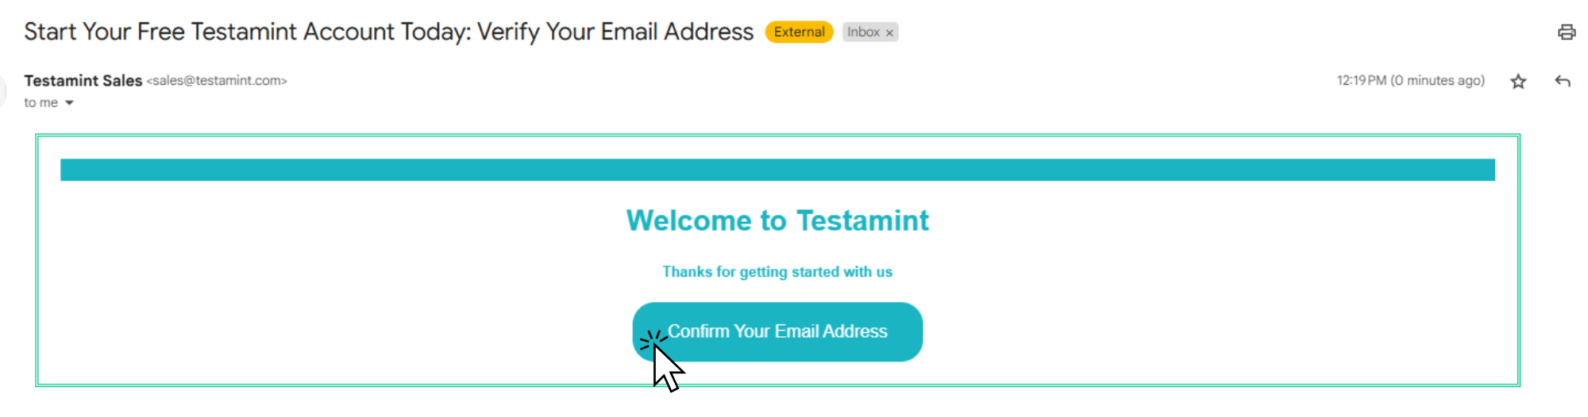The image size is (1588, 417).
Task: Click the "to me" recipient text
Action: pyautogui.click(x=40, y=103)
